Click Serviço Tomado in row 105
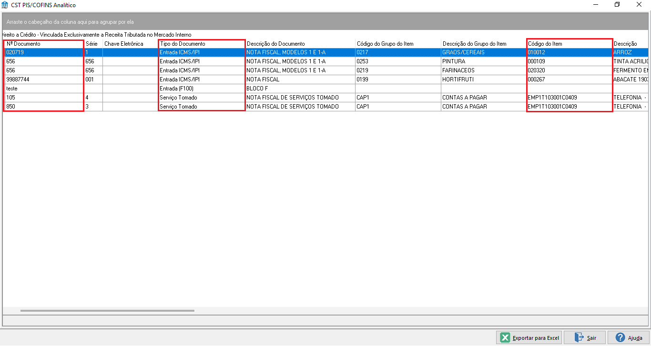This screenshot has width=651, height=346. [x=202, y=98]
